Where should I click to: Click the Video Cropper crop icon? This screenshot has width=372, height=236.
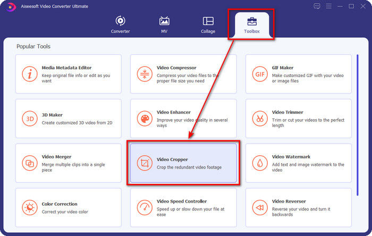click(x=145, y=163)
